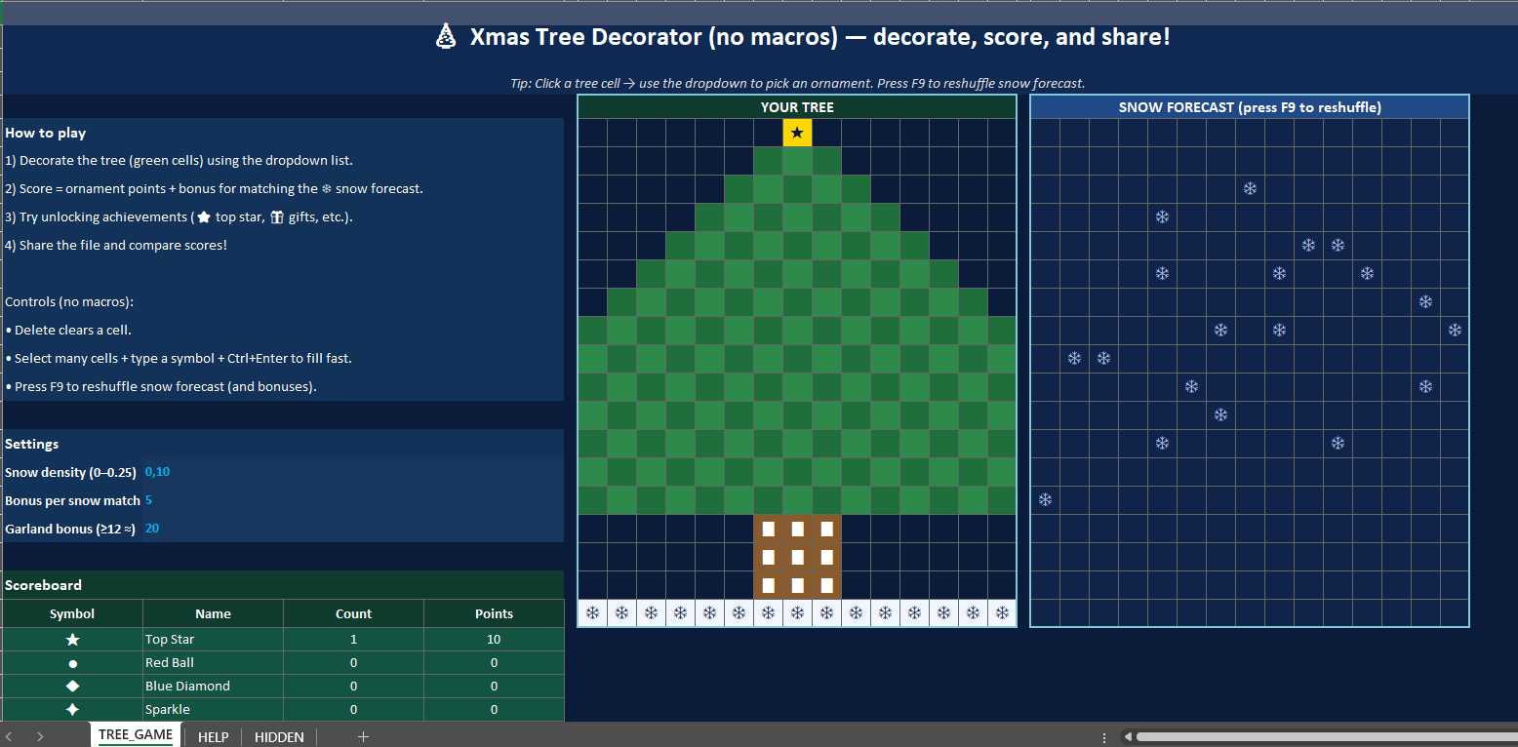Click the 'Symbol' column header
The width and height of the screenshot is (1518, 747).
coord(72,613)
